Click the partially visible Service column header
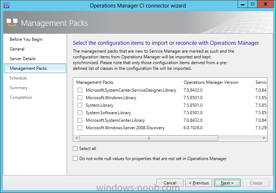This screenshot has width=276, height=193. (260, 82)
